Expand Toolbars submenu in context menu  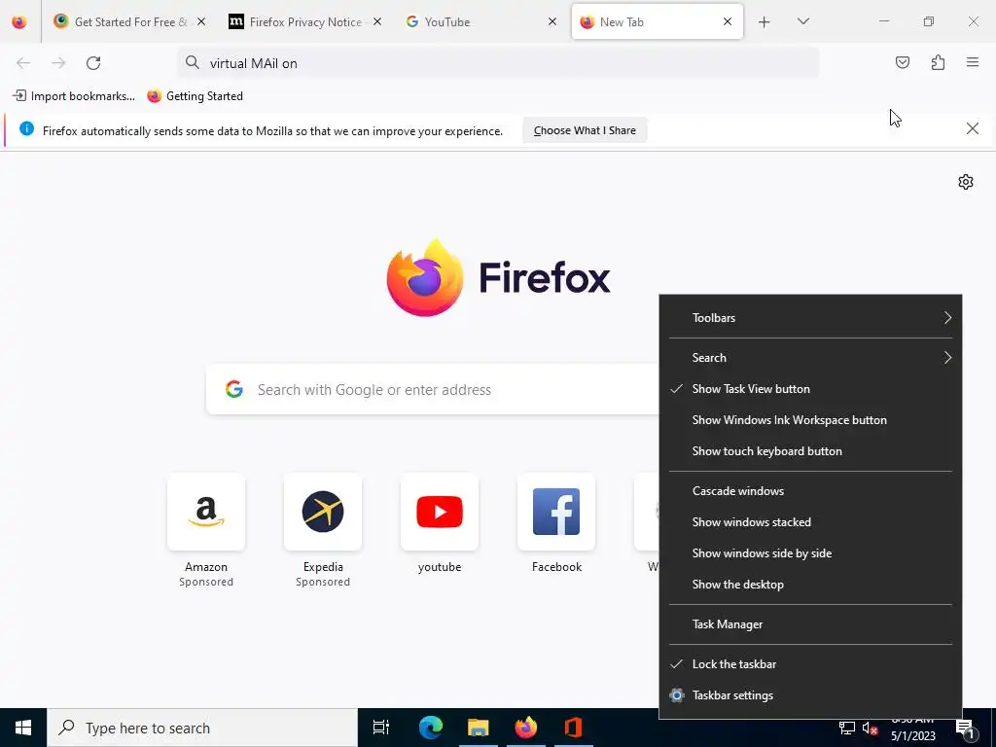point(810,318)
